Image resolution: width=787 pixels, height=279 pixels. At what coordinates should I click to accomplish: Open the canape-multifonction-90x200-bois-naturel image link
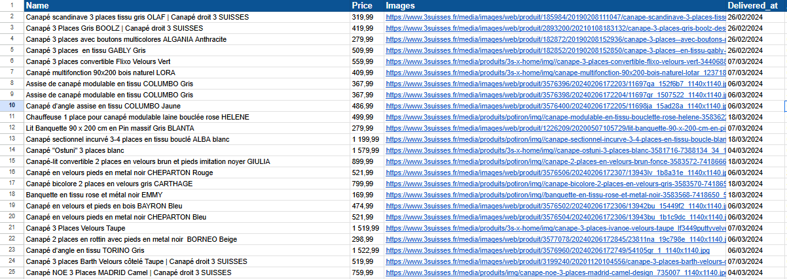[x=555, y=73]
